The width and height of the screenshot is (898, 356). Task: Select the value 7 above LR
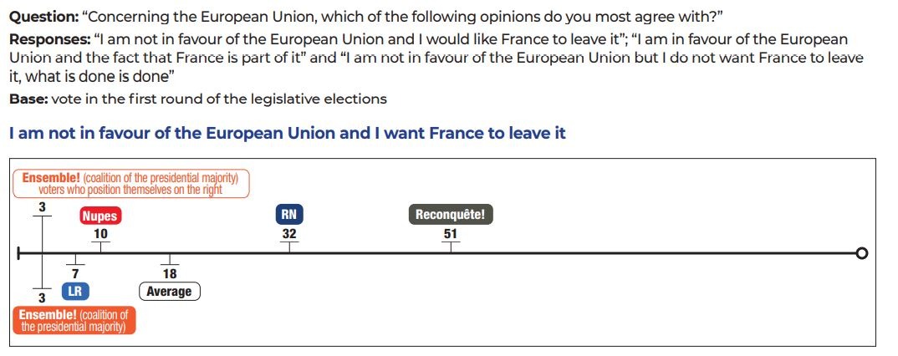(75, 273)
